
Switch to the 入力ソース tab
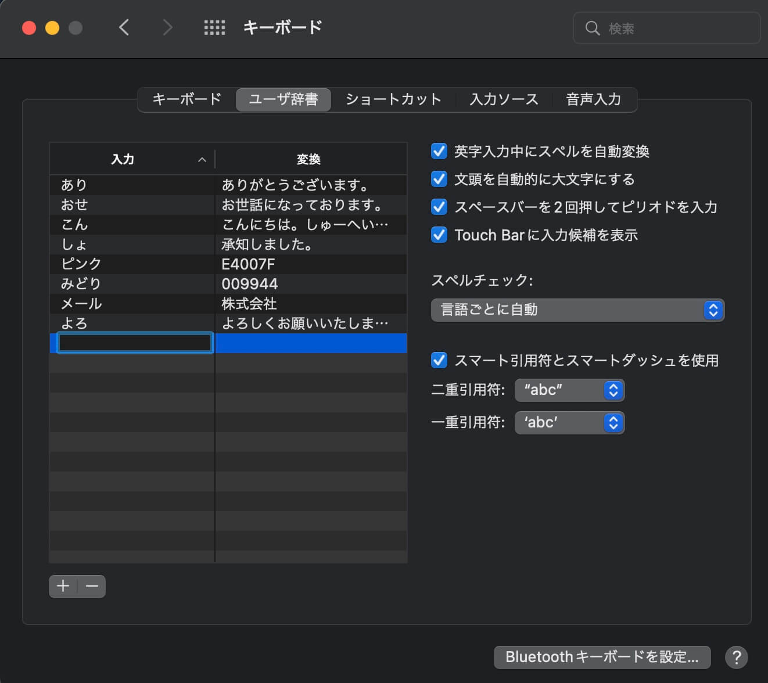tap(504, 99)
